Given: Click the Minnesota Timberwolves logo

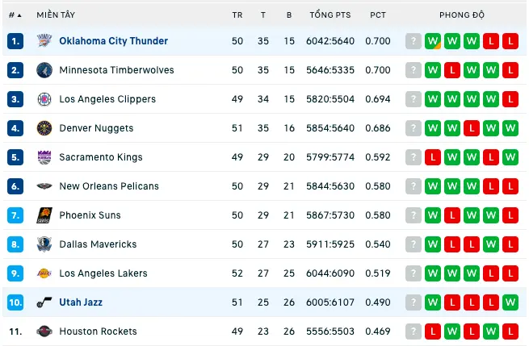Looking at the screenshot, I should (44, 70).
